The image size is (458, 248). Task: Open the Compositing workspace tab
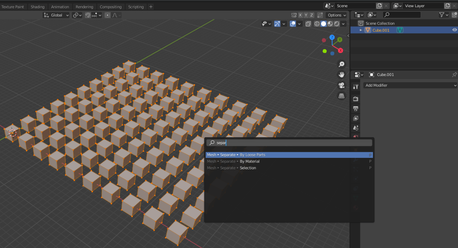click(111, 7)
